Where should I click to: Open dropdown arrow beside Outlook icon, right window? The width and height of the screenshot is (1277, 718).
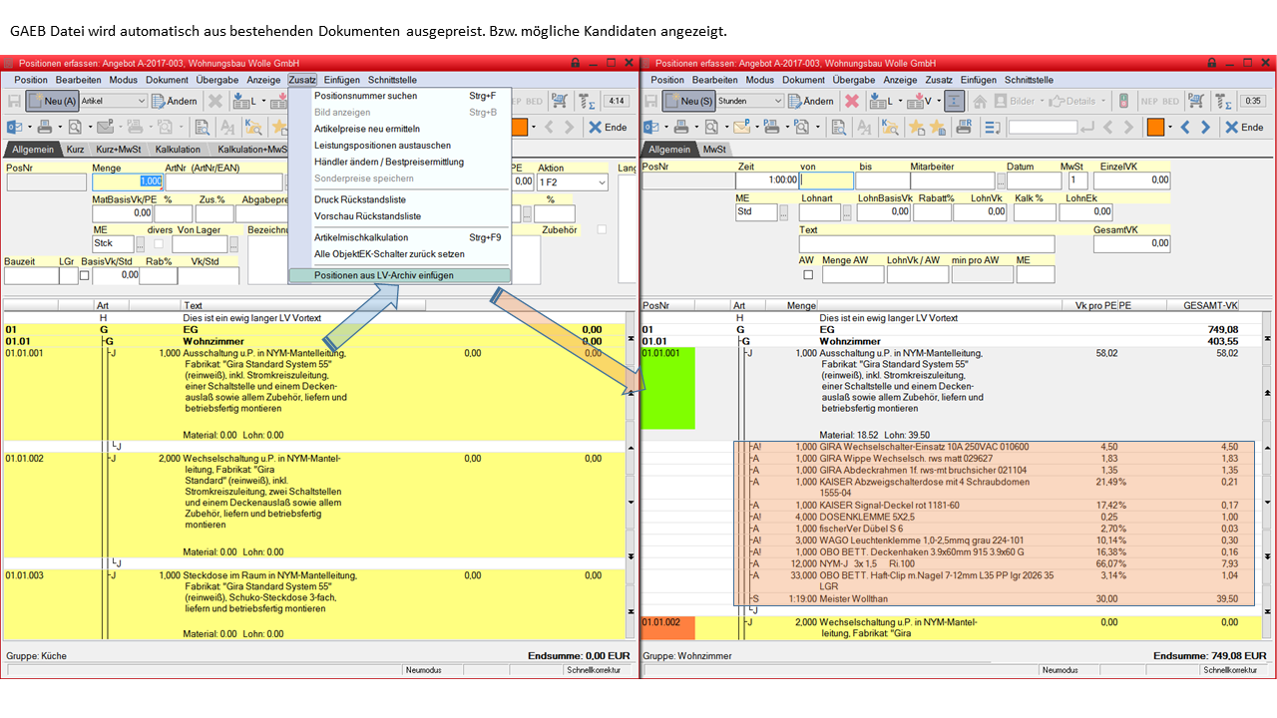665,127
